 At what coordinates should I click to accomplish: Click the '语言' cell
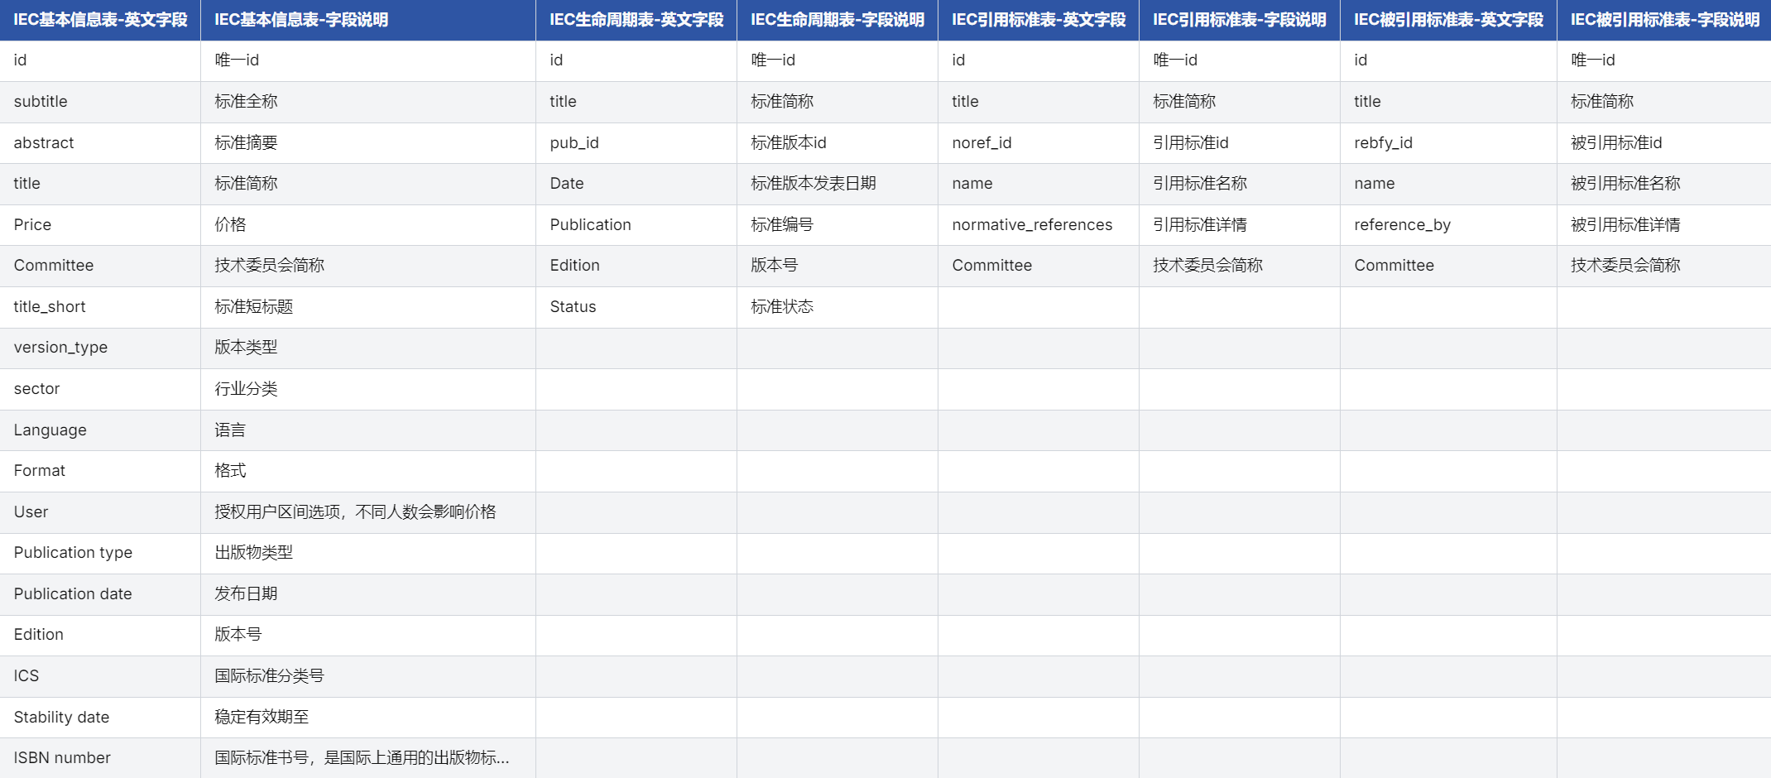point(368,430)
